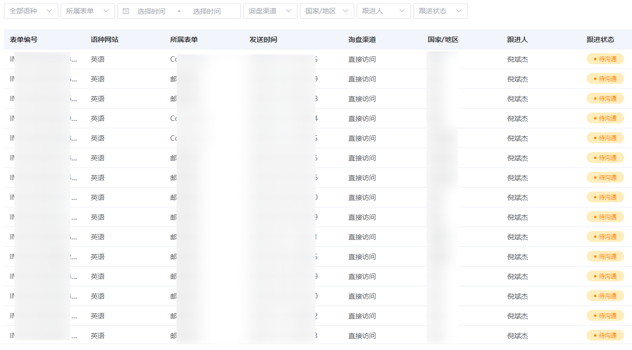Click the first row's 待沟通 status badge

tap(605, 59)
